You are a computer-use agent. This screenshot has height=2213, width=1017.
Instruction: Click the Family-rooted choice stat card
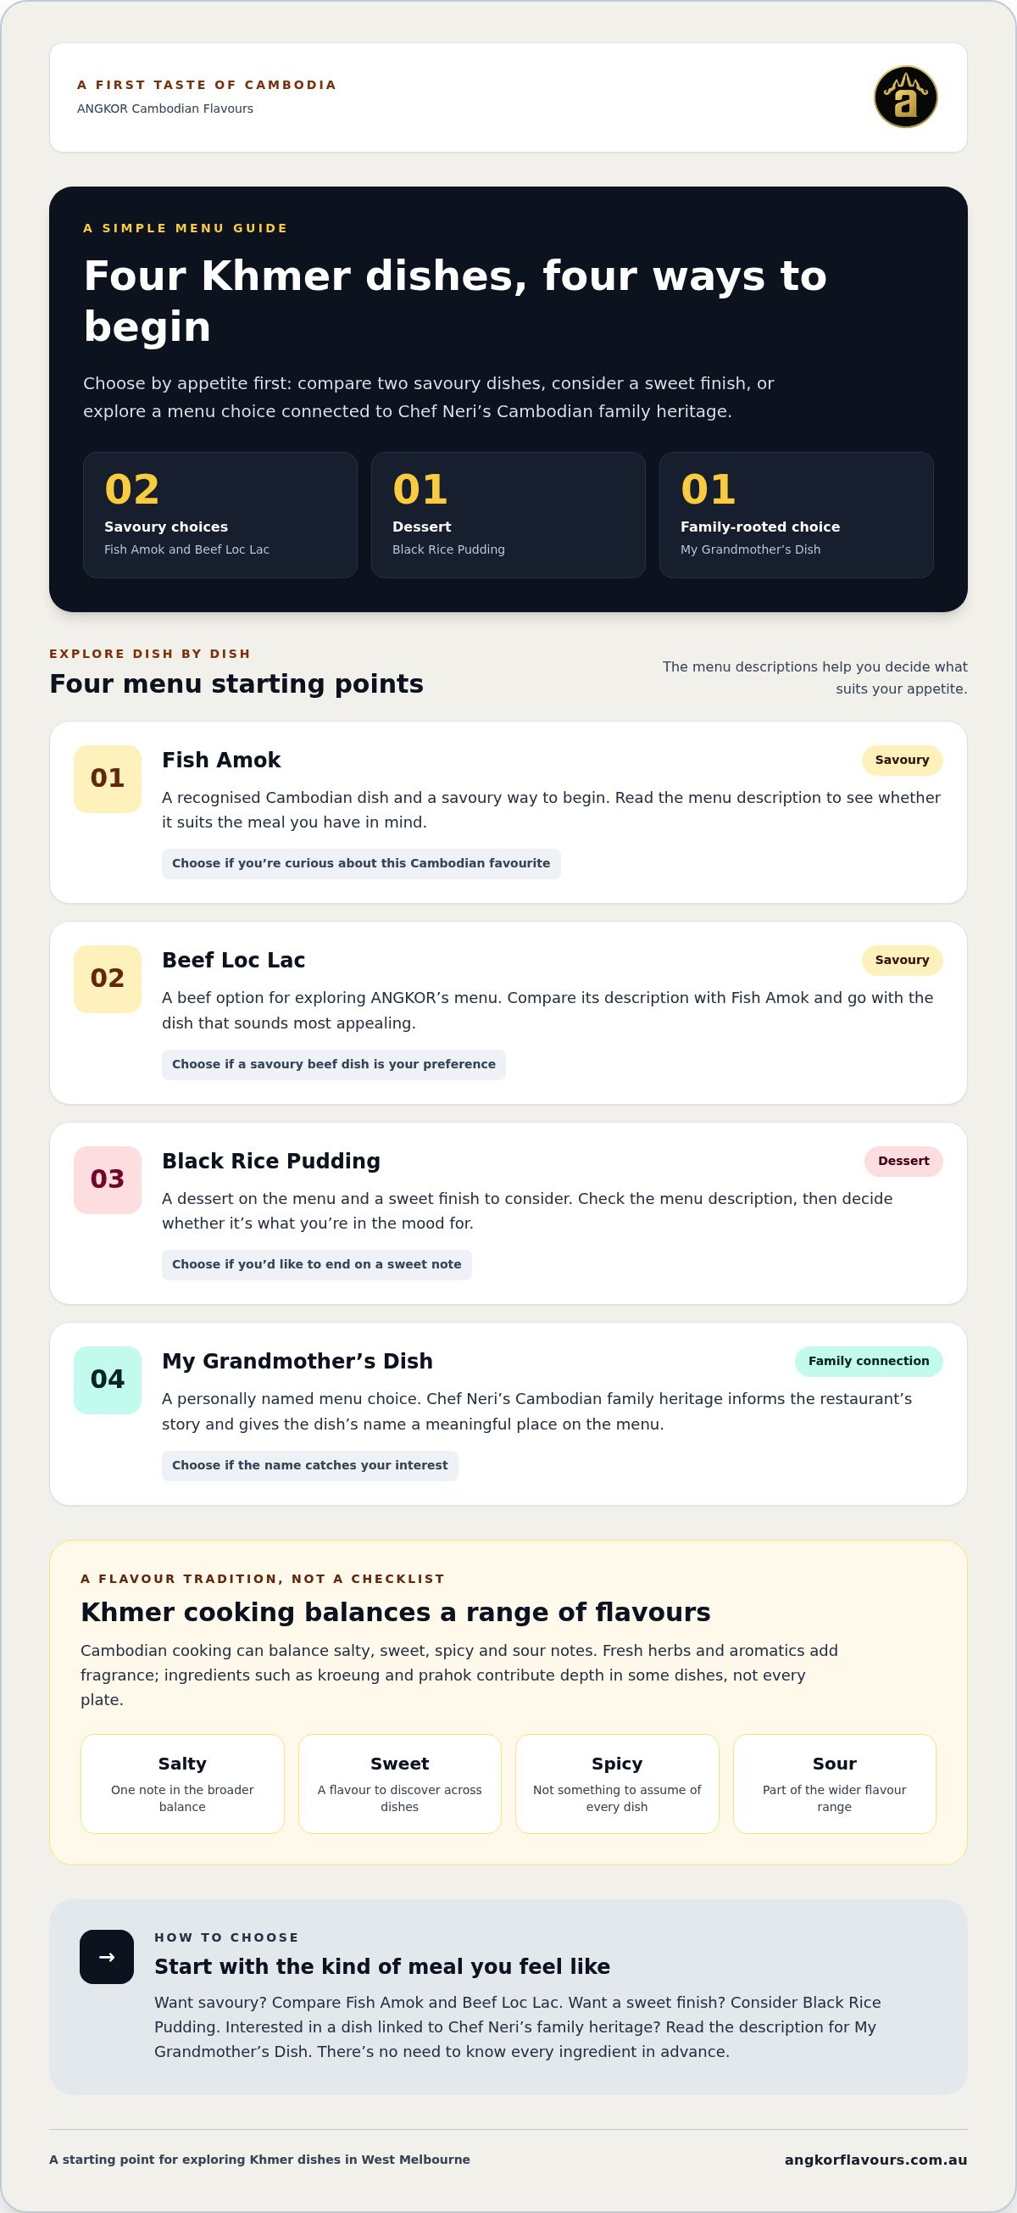[x=797, y=515]
